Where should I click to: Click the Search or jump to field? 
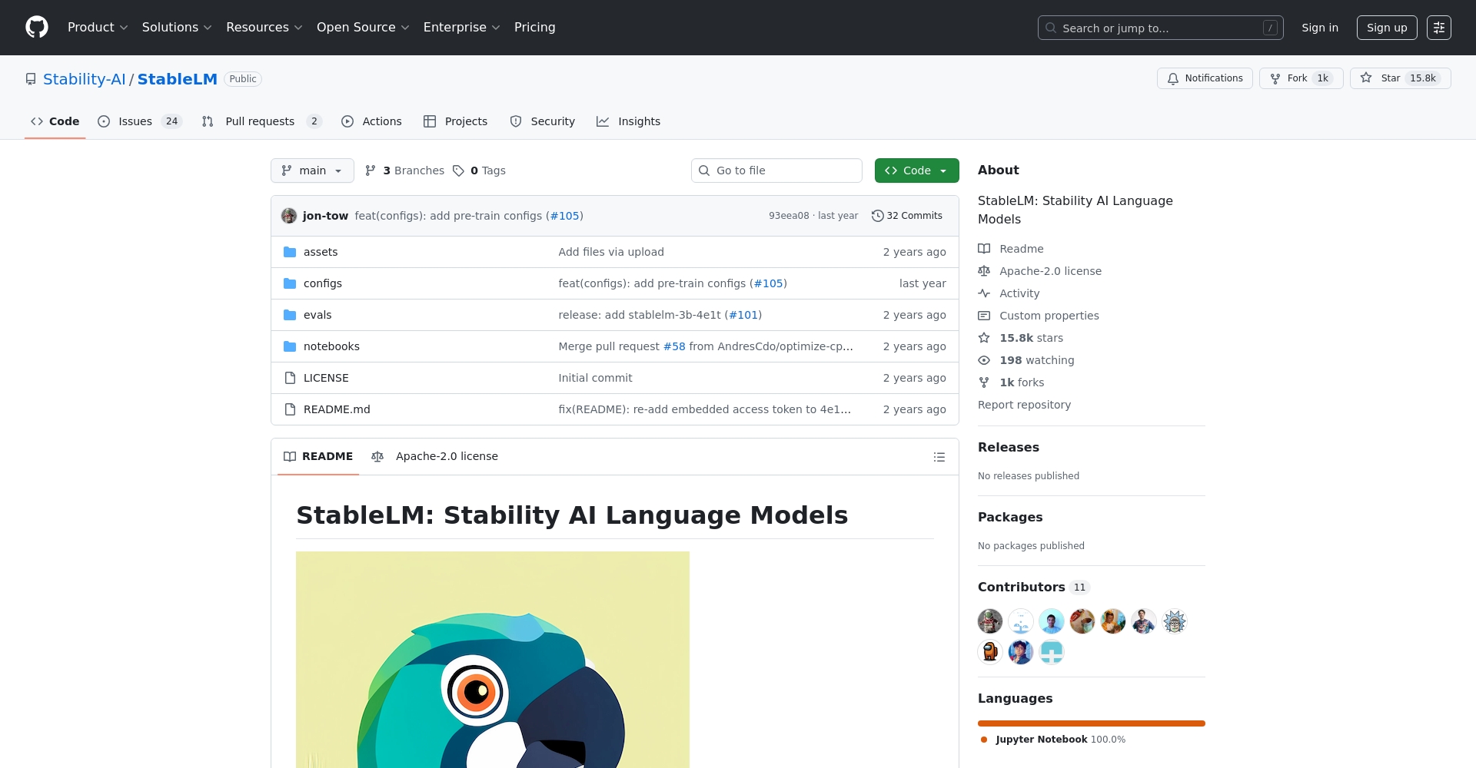[x=1161, y=28]
